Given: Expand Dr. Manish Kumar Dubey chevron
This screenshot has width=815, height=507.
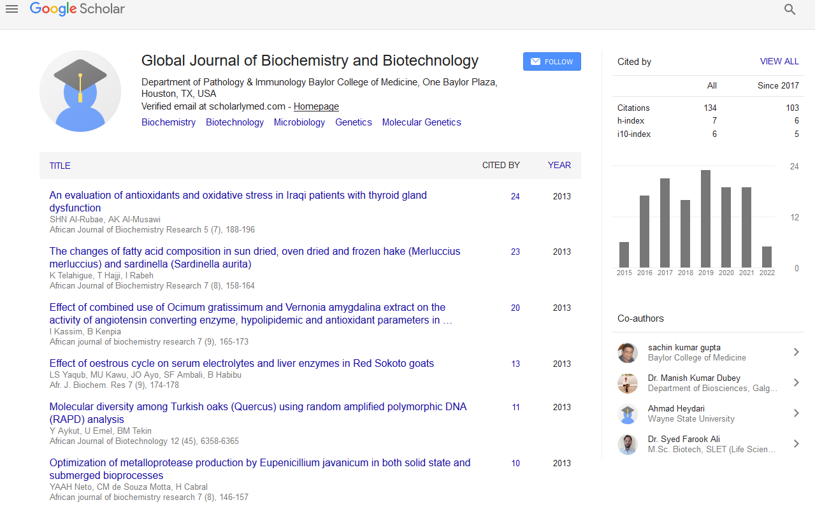Looking at the screenshot, I should [796, 383].
